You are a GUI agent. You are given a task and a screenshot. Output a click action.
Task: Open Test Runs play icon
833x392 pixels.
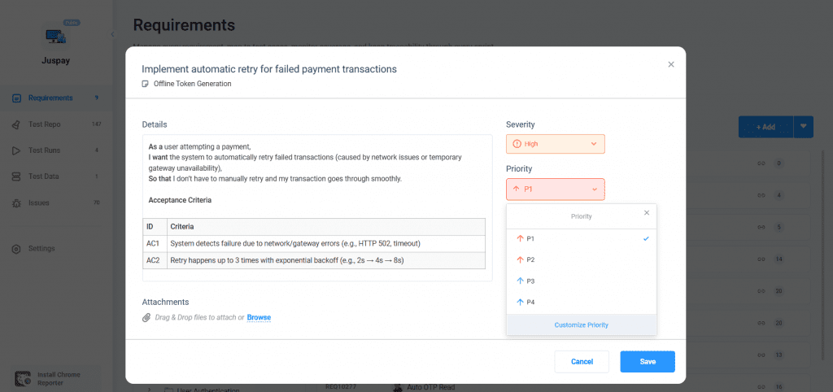click(x=17, y=150)
